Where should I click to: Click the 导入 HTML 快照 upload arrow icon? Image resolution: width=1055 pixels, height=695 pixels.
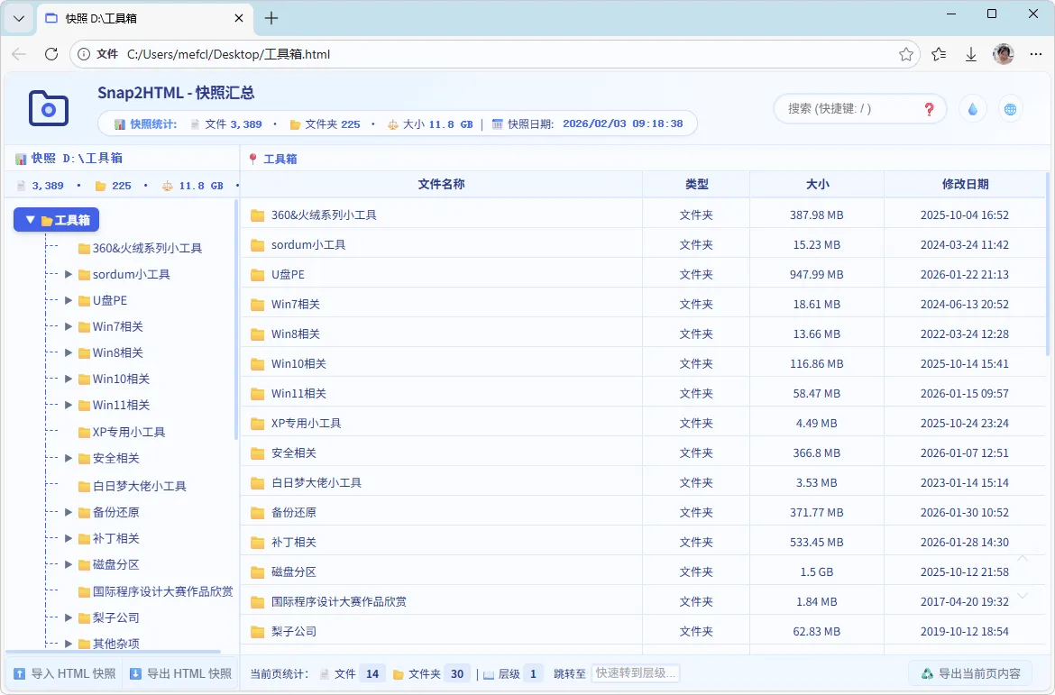(20, 673)
